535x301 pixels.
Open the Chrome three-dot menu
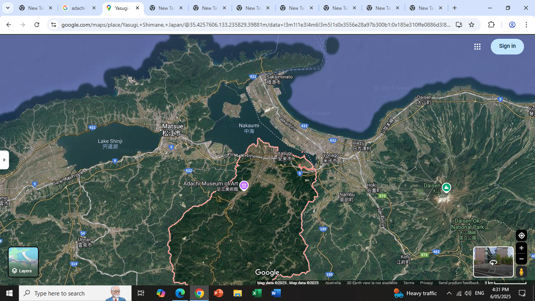527,25
